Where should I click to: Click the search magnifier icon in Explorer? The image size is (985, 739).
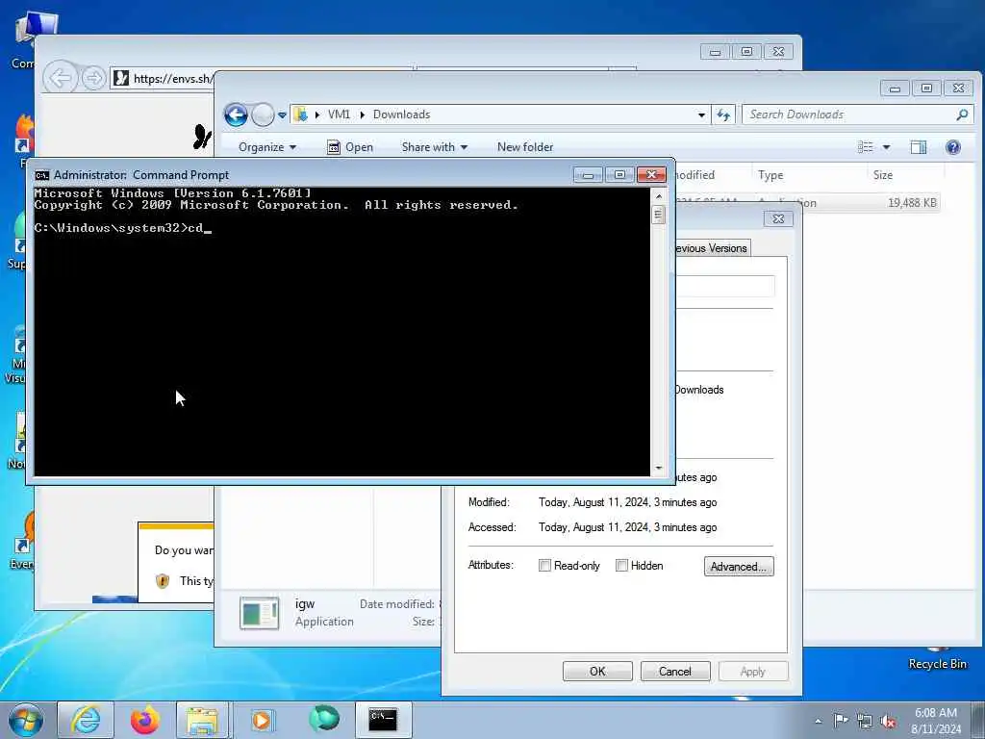coord(962,115)
